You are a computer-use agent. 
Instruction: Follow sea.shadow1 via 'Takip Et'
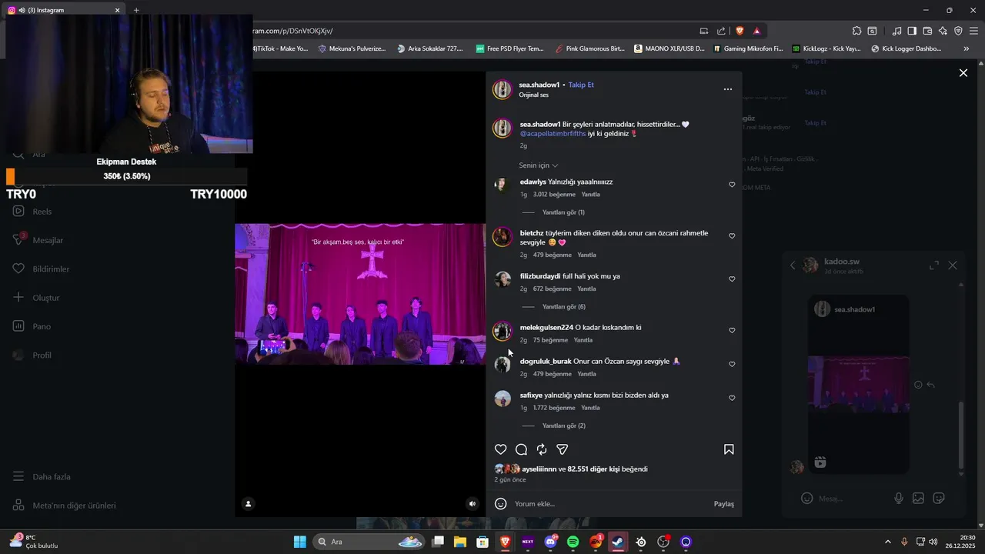(x=581, y=85)
